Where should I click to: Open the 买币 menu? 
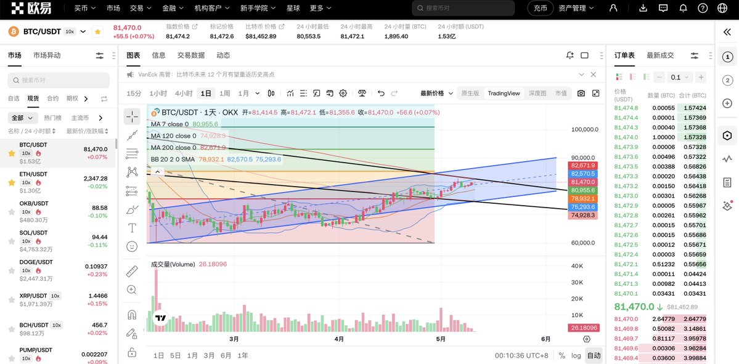[85, 8]
